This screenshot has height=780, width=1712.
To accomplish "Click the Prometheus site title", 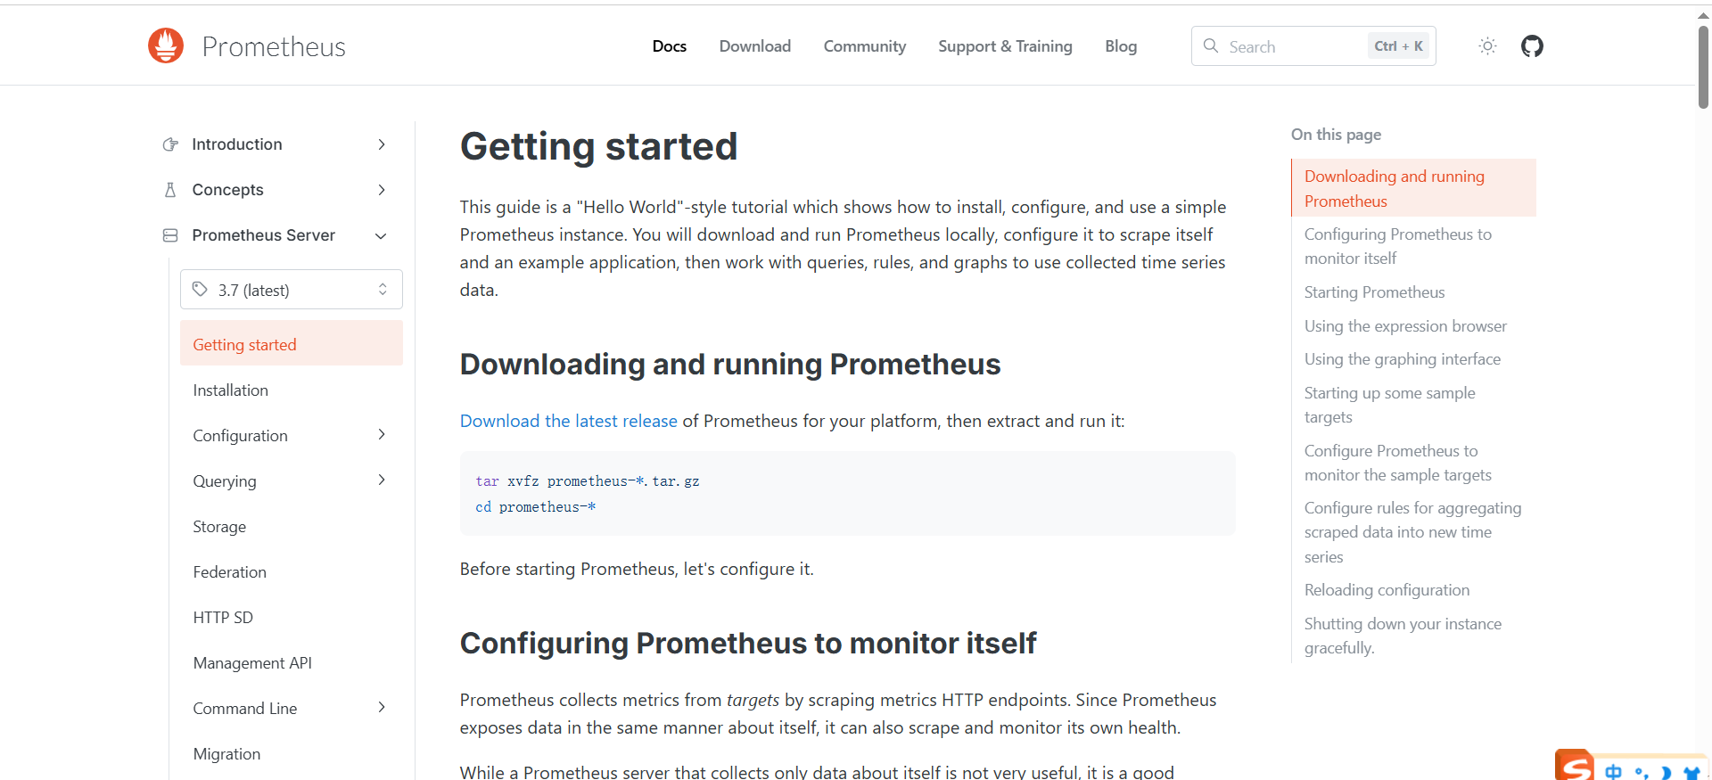I will click(274, 46).
